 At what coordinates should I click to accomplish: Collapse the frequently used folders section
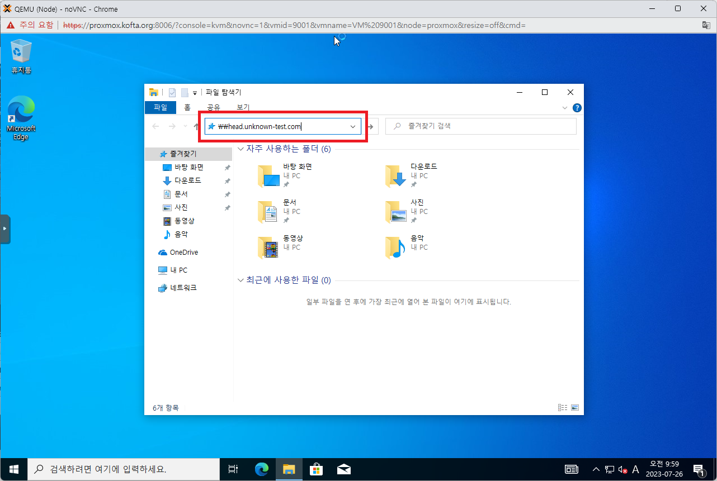(x=240, y=149)
